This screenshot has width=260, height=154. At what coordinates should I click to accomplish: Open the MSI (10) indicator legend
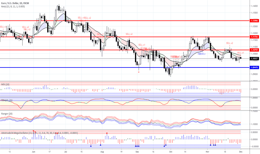coord(6,84)
